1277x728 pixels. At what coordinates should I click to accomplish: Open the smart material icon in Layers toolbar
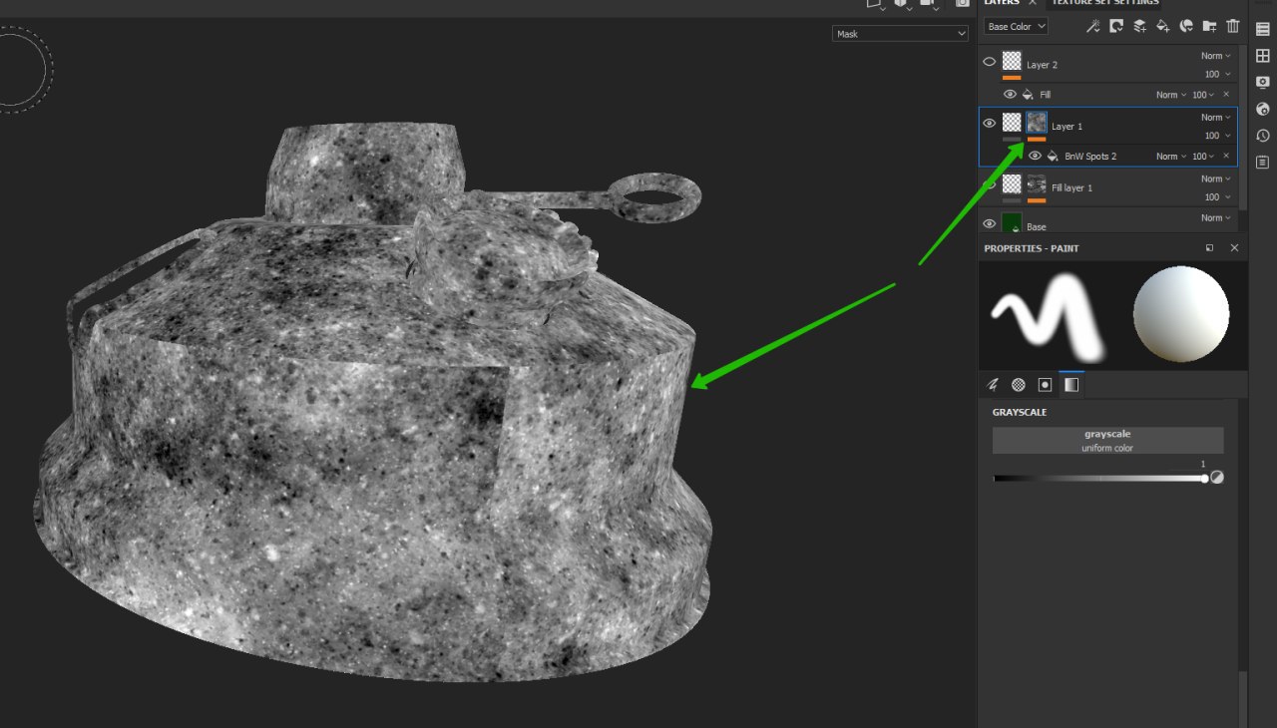(1186, 27)
